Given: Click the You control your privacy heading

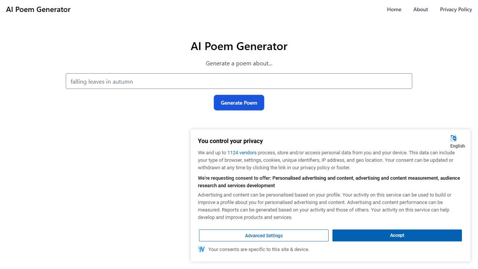Looking at the screenshot, I should click(x=230, y=141).
